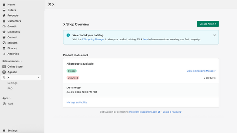
Task: Click the 'LAST SYNCED' label
Action: pyautogui.click(x=74, y=88)
